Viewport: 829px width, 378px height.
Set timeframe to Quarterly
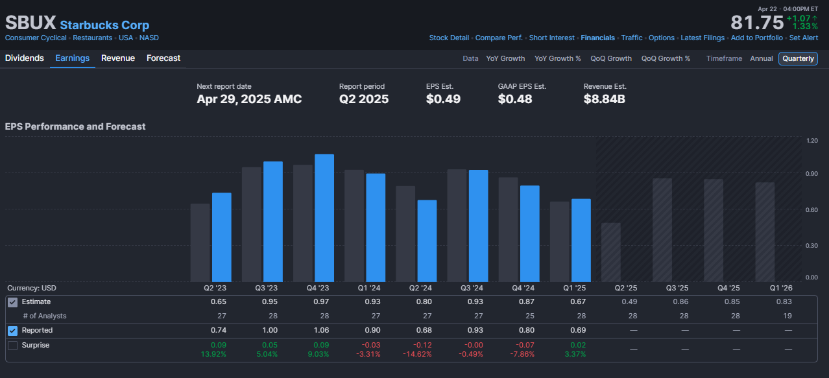tap(798, 58)
